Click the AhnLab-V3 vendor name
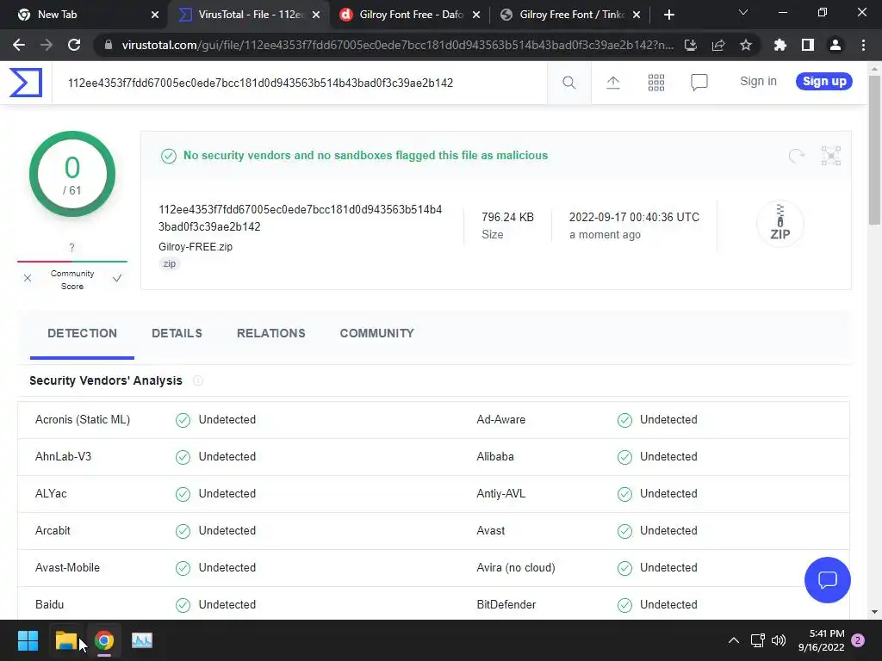 tap(63, 456)
